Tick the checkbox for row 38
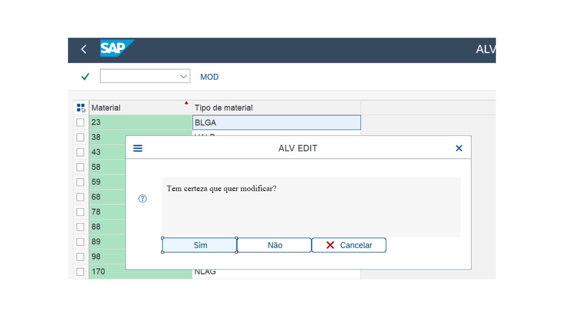Viewport: 564px width, 317px height. click(x=80, y=137)
